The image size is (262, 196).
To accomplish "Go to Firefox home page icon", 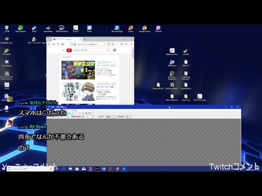I will point(63,44).
